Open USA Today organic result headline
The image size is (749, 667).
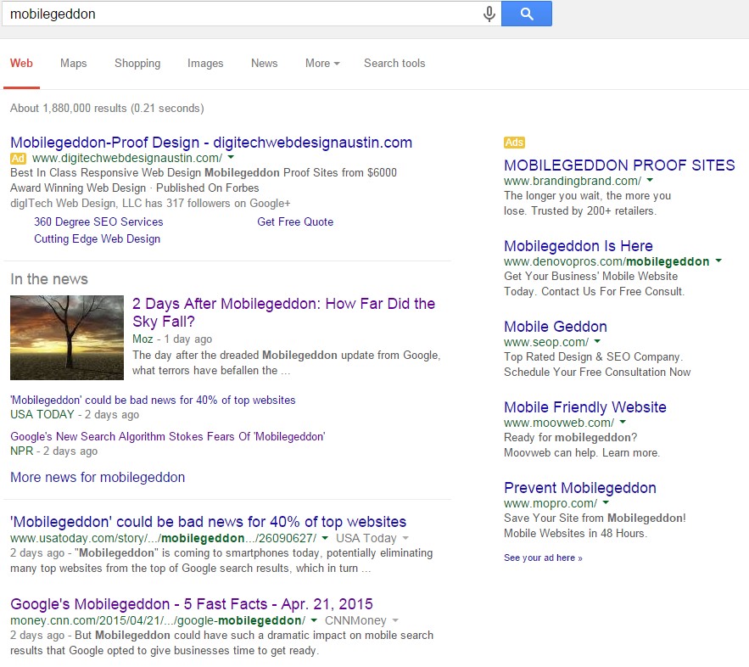pyautogui.click(x=209, y=522)
